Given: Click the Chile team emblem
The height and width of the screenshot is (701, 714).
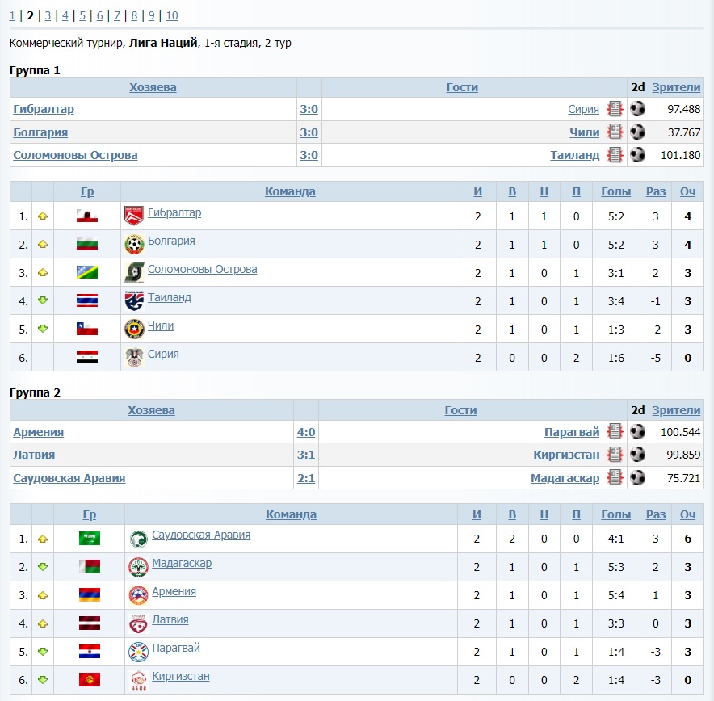Looking at the screenshot, I should pyautogui.click(x=134, y=329).
